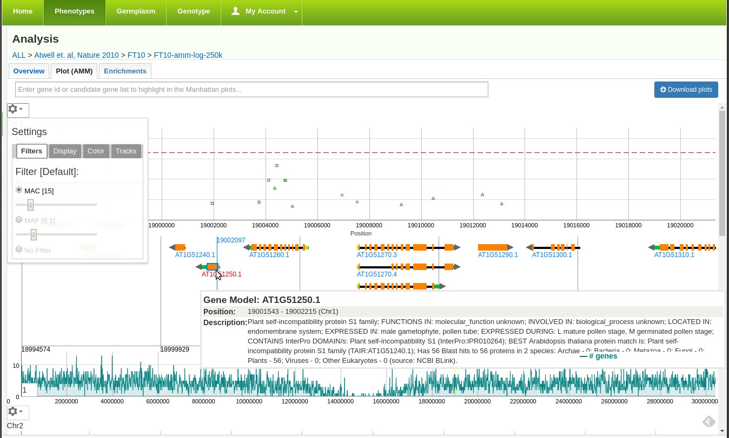Click the Download plots button
This screenshot has height=438, width=729.
pos(686,90)
